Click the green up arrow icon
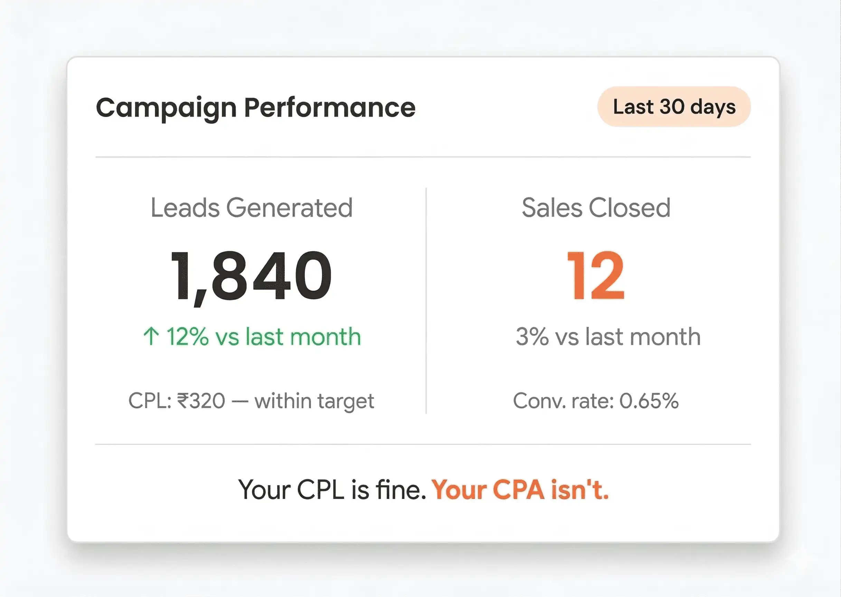The height and width of the screenshot is (597, 841). coord(151,337)
